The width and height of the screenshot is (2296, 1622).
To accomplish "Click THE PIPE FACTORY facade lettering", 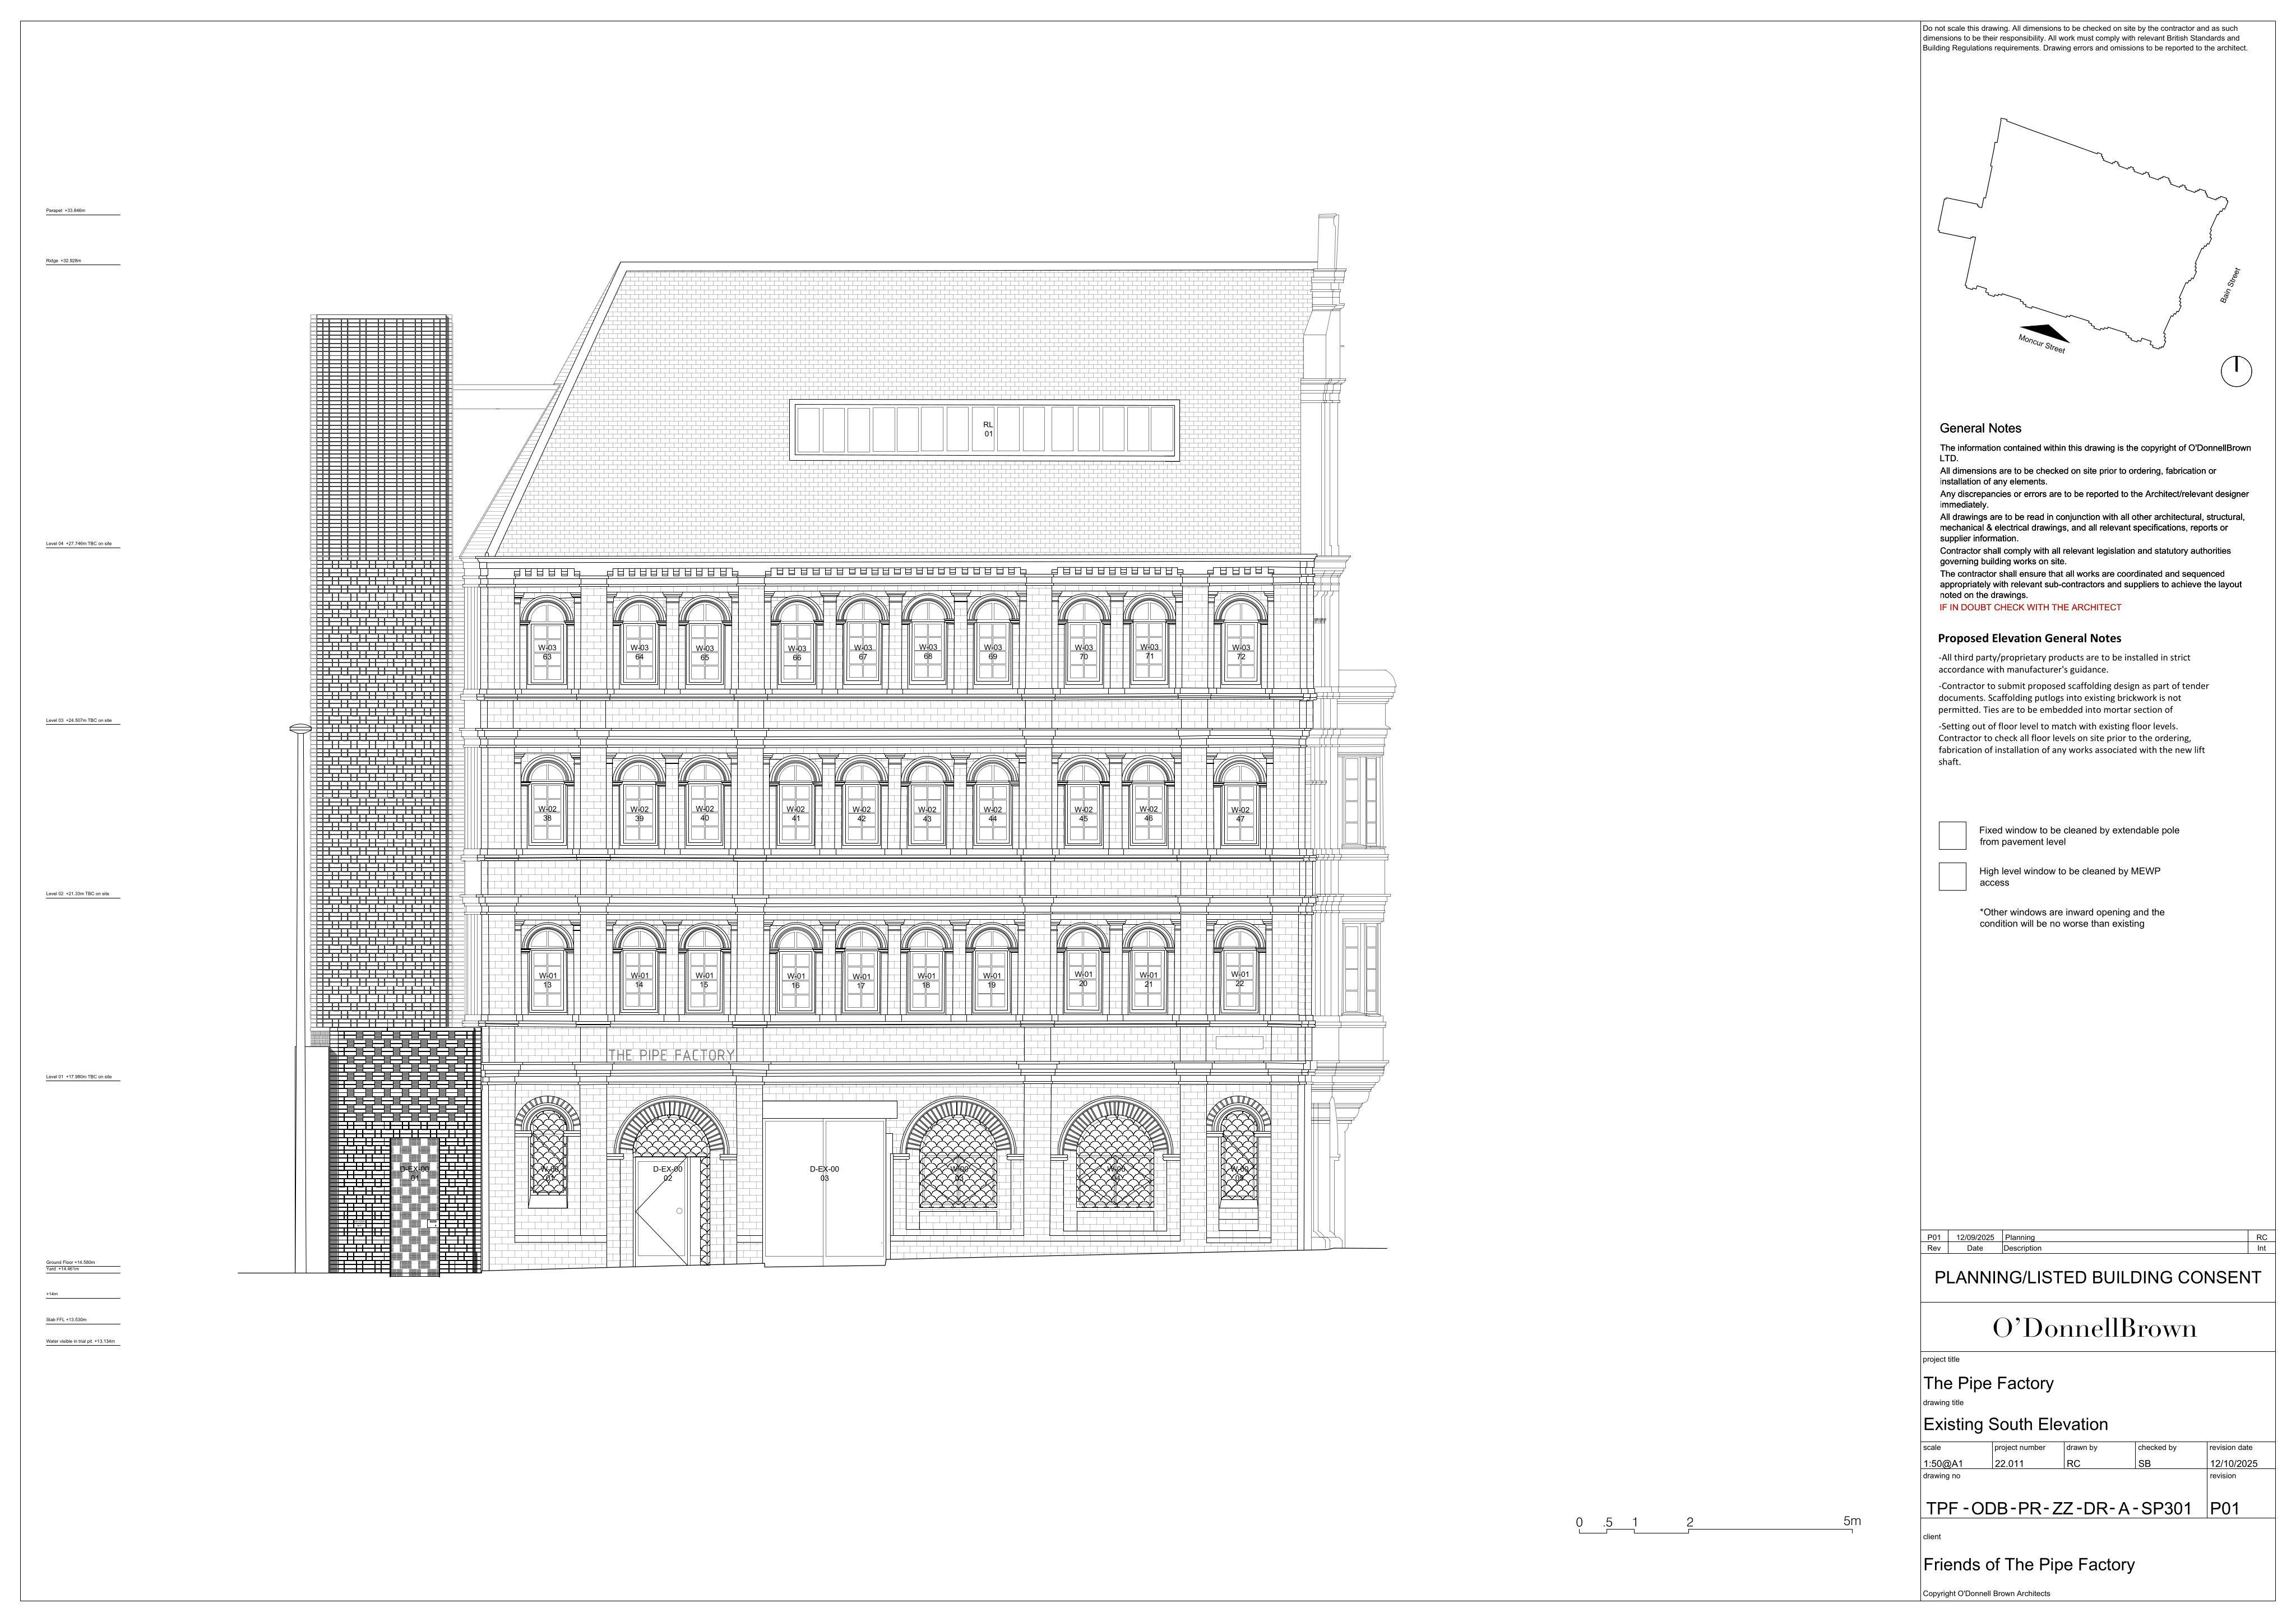I will point(671,1055).
